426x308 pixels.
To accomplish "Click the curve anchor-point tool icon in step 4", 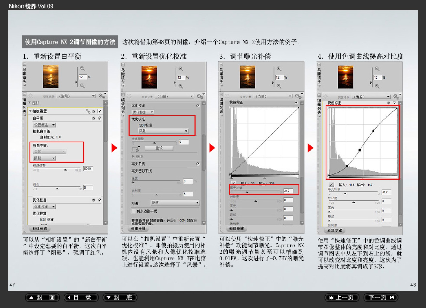I will click(x=332, y=185).
